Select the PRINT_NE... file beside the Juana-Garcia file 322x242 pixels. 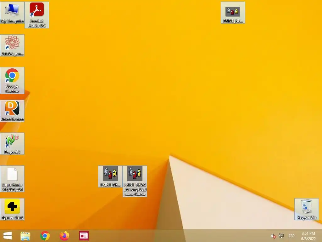coord(110,176)
